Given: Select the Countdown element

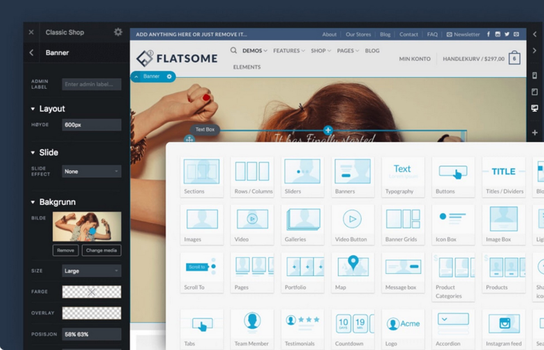Looking at the screenshot, I should pos(353,329).
